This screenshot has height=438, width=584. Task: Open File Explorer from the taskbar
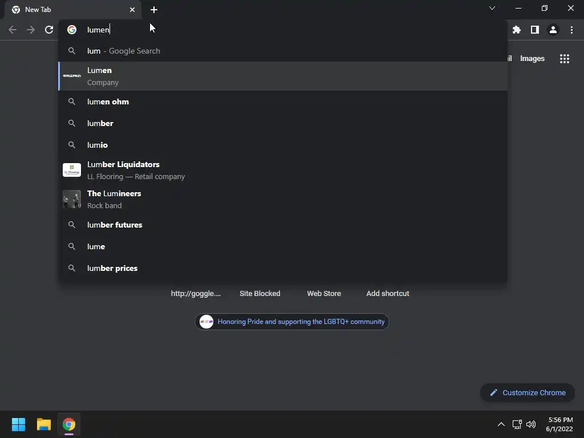pos(43,424)
